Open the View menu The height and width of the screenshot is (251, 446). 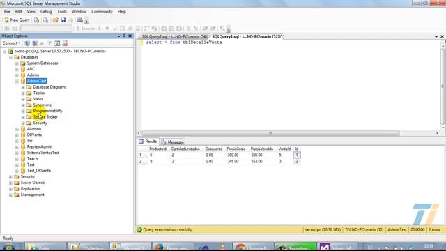click(31, 12)
